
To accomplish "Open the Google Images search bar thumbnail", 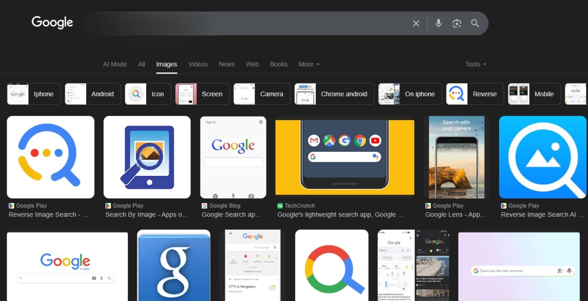I will [67, 266].
